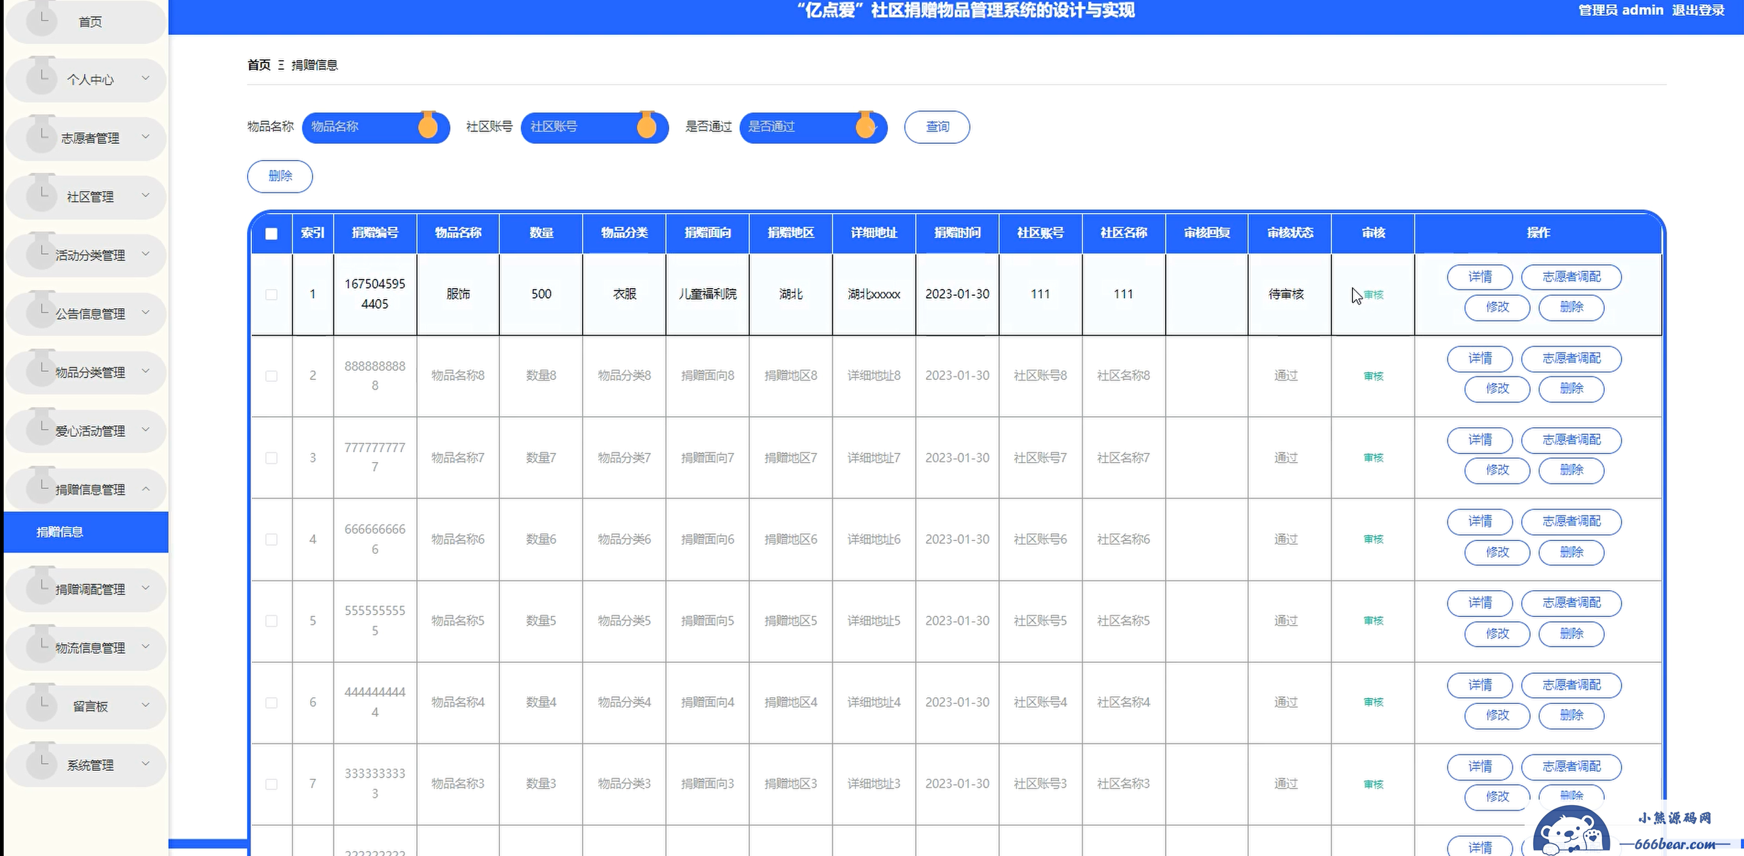Expand the 系统管理 menu chevron
Viewport: 1744px width, 856px height.
tap(146, 763)
